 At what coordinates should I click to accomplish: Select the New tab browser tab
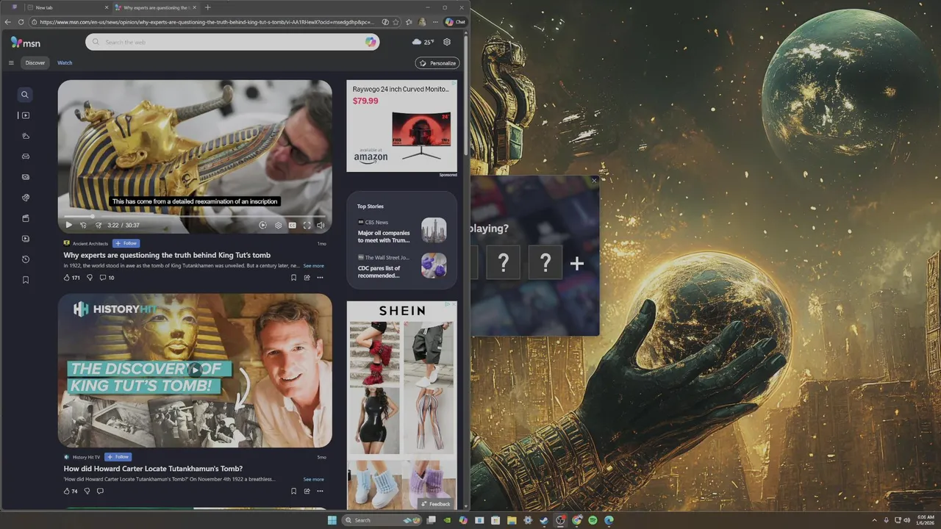(x=66, y=7)
